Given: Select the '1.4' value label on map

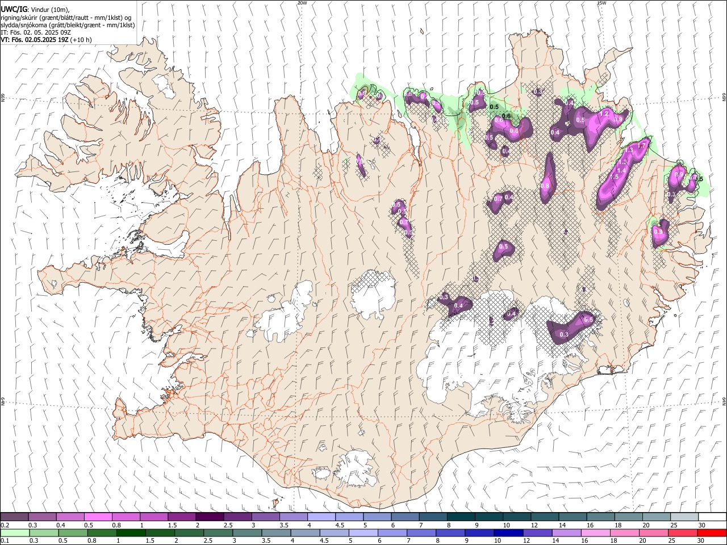Looking at the screenshot, I should coord(621,170).
